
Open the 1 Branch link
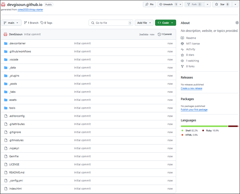(x=31, y=23)
